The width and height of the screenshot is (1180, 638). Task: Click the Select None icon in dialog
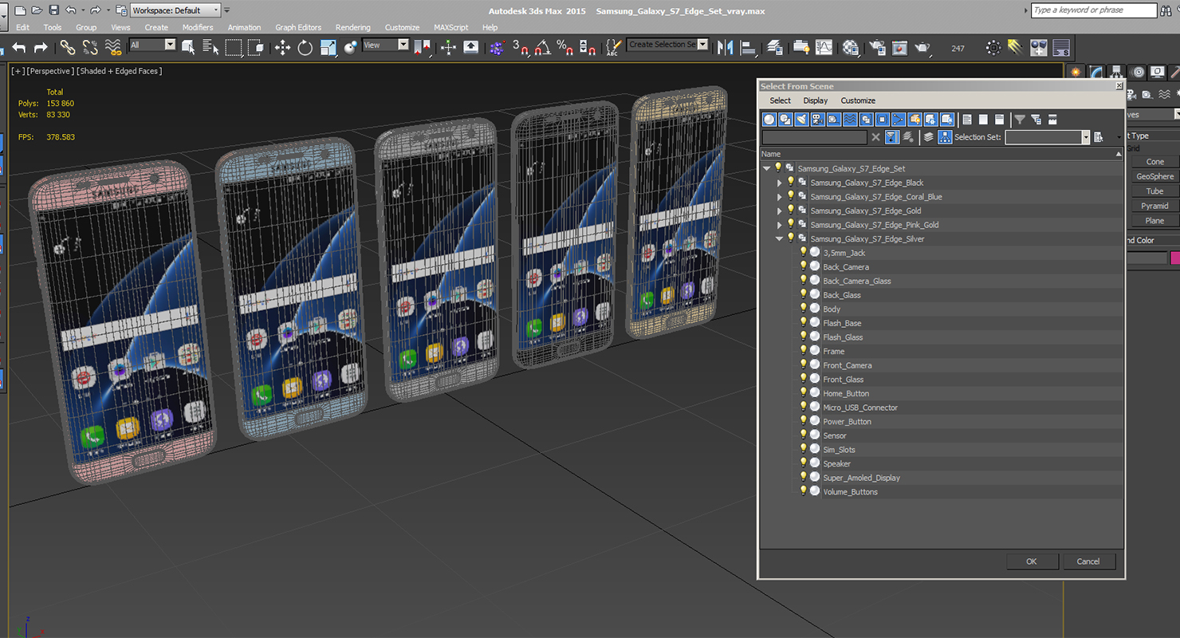[983, 120]
